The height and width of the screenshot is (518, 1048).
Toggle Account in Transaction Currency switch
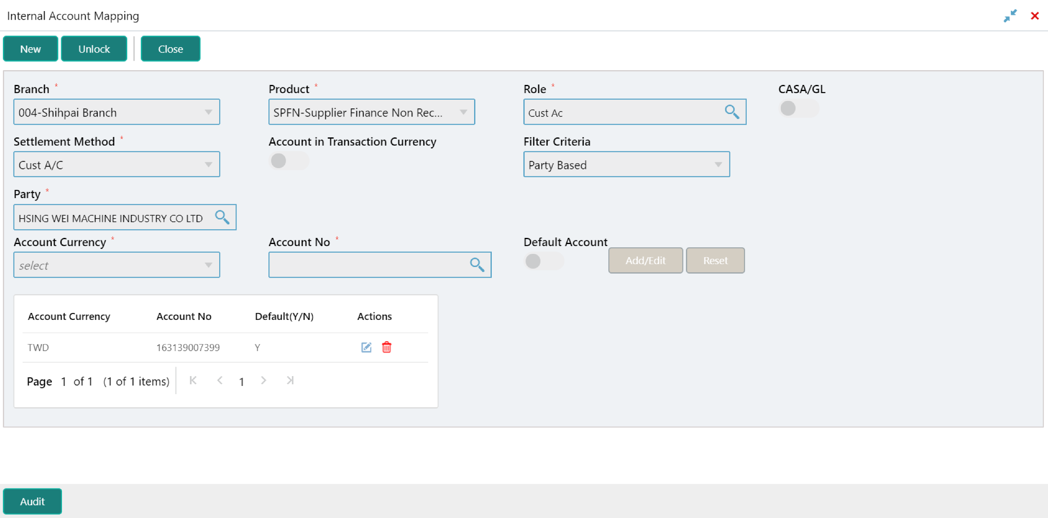pyautogui.click(x=289, y=161)
